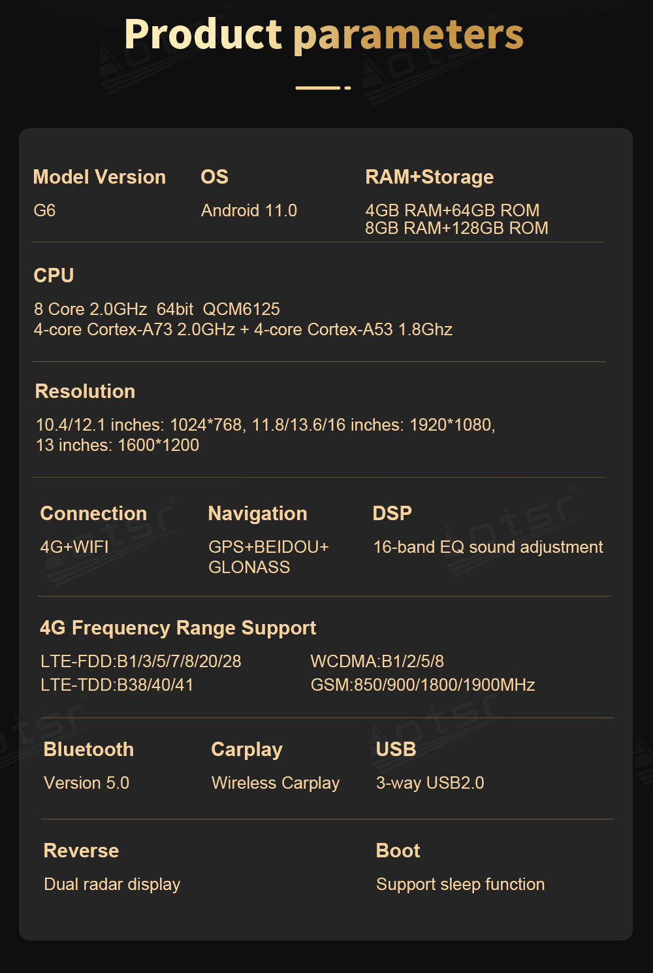The width and height of the screenshot is (653, 973).
Task: Click 16-band EQ sound adjustment text
Action: [488, 547]
